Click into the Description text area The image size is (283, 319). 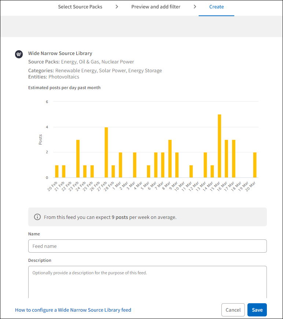(147, 282)
